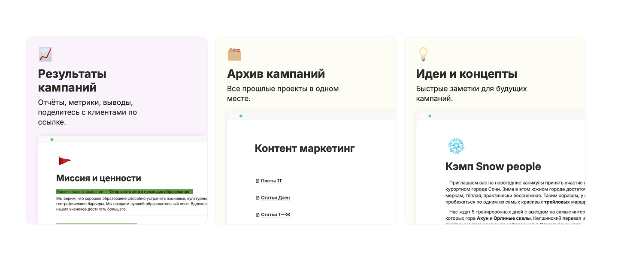Click the lightbulb icon above Идеи и концепты
This screenshot has width=618, height=263.
423,54
